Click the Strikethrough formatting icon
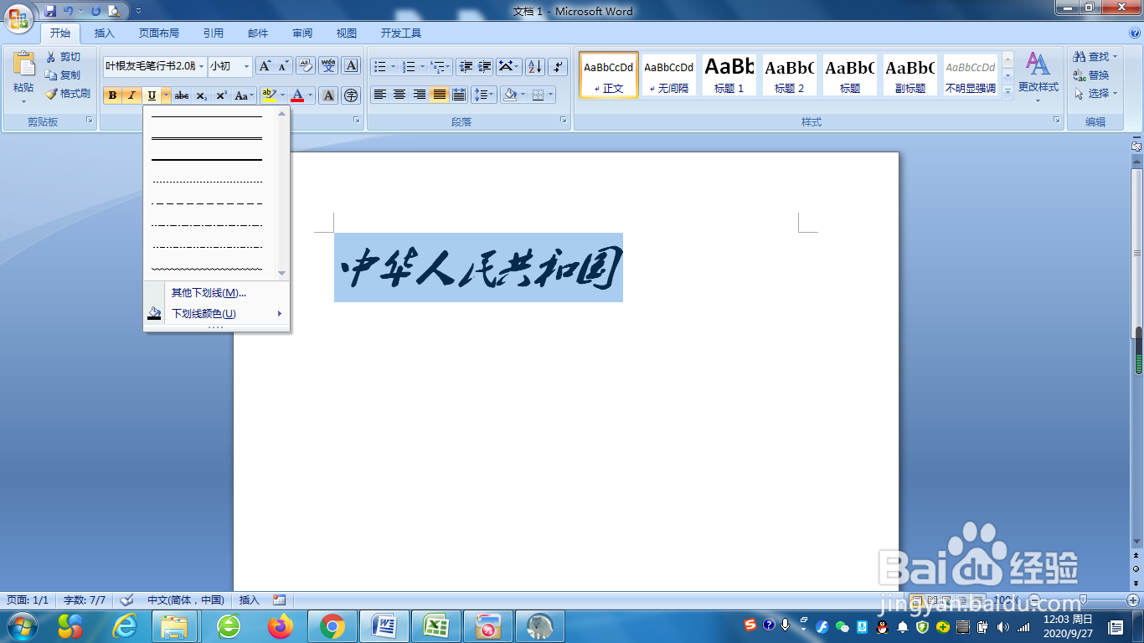 click(x=181, y=95)
